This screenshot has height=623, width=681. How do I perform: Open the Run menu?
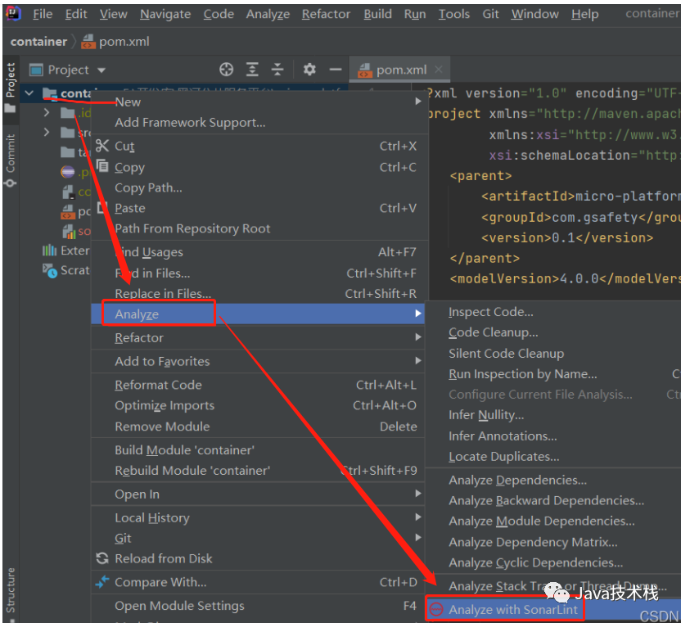(415, 14)
